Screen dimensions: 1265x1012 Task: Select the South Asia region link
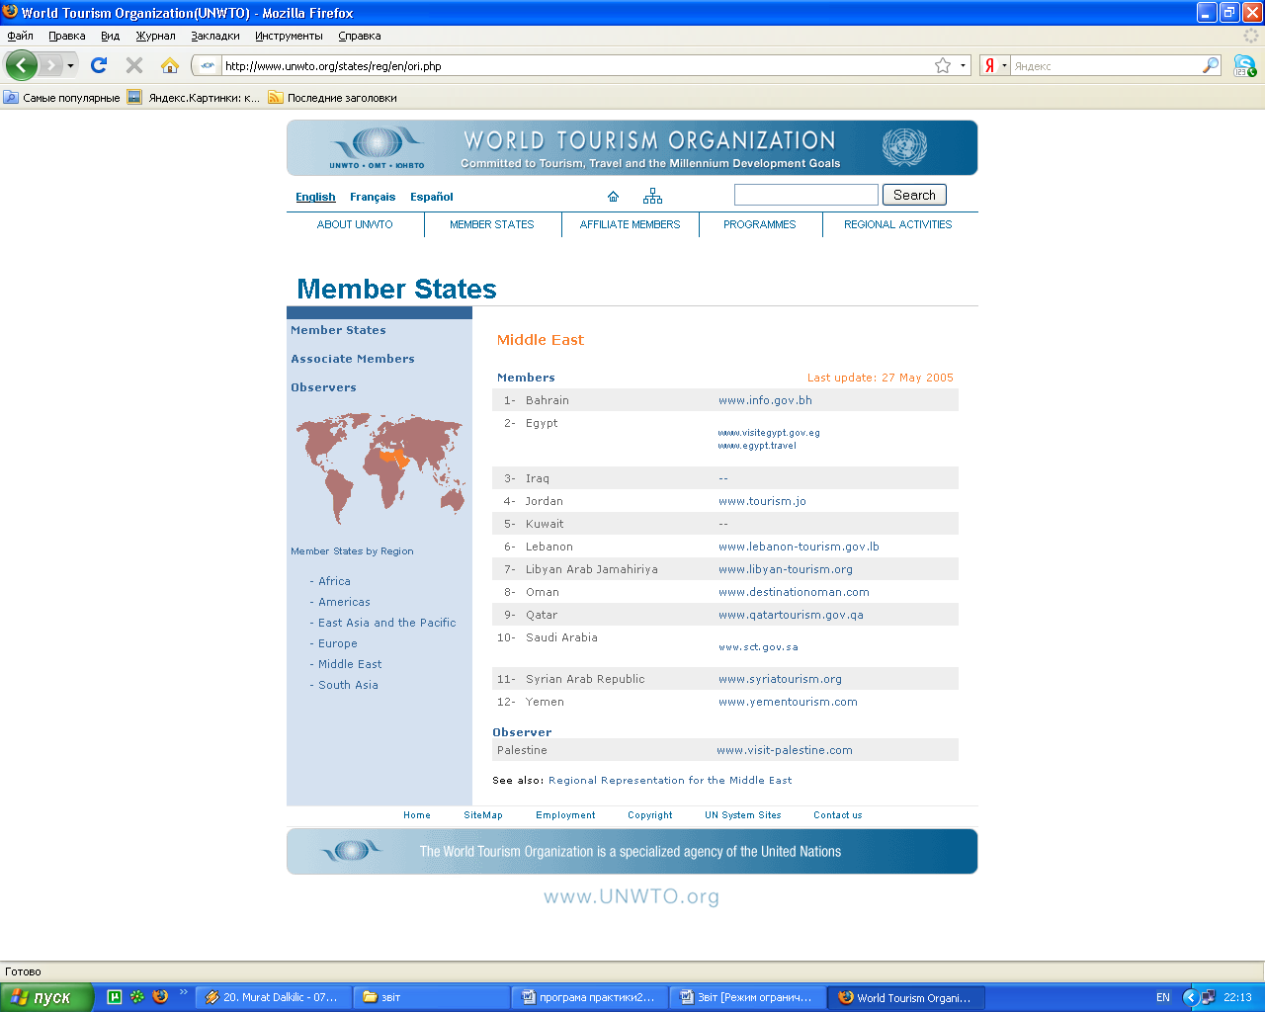pos(348,685)
